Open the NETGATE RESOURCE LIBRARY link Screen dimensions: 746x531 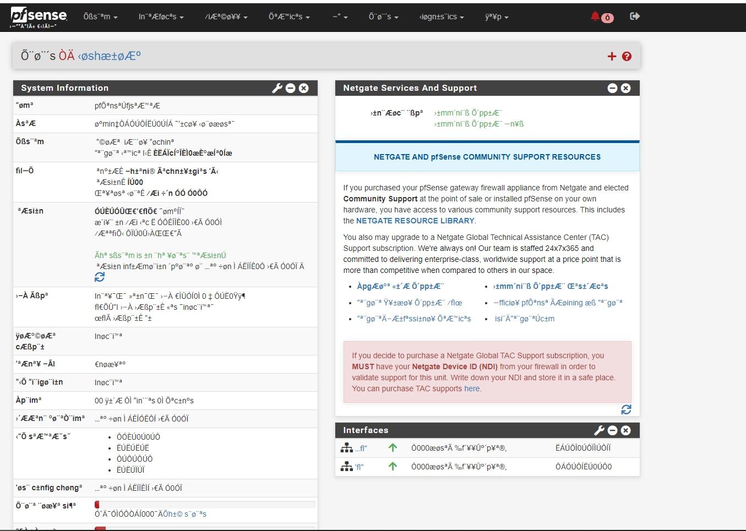pyautogui.click(x=415, y=221)
